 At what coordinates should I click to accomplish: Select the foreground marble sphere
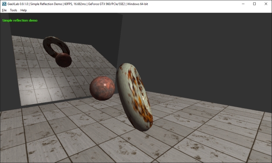pyautogui.click(x=102, y=88)
